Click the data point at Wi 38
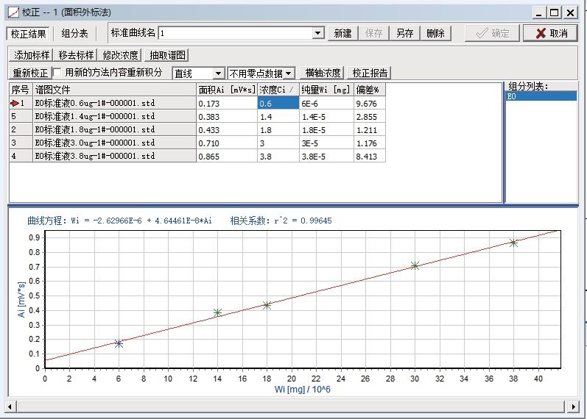This screenshot has height=419, width=587. pyautogui.click(x=513, y=243)
